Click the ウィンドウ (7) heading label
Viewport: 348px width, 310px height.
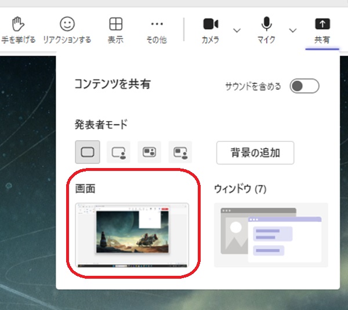[240, 189]
